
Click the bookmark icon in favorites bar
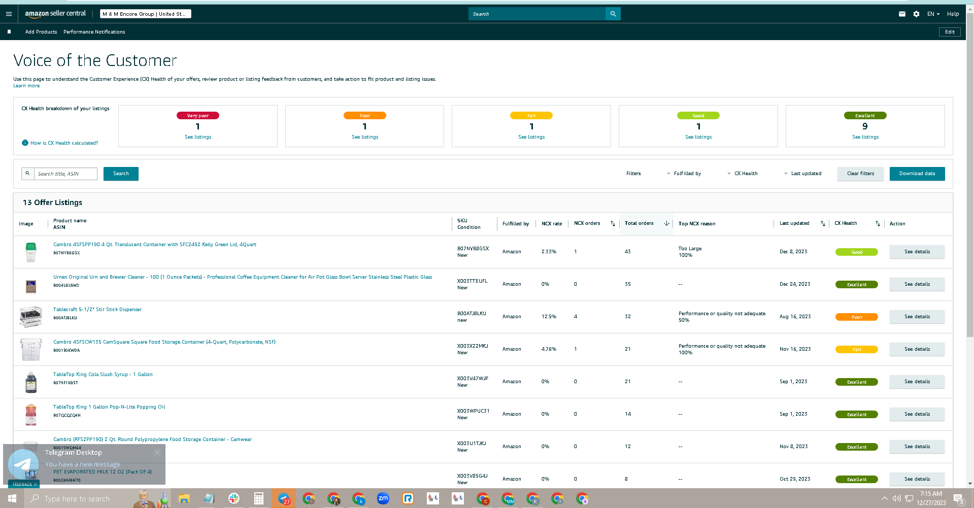click(9, 31)
